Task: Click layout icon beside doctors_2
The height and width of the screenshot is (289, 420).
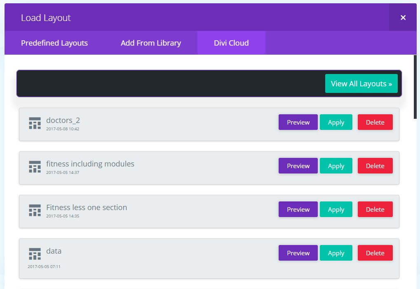Action: pyautogui.click(x=35, y=123)
